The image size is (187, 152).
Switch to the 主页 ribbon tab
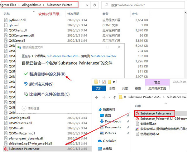point(112,89)
